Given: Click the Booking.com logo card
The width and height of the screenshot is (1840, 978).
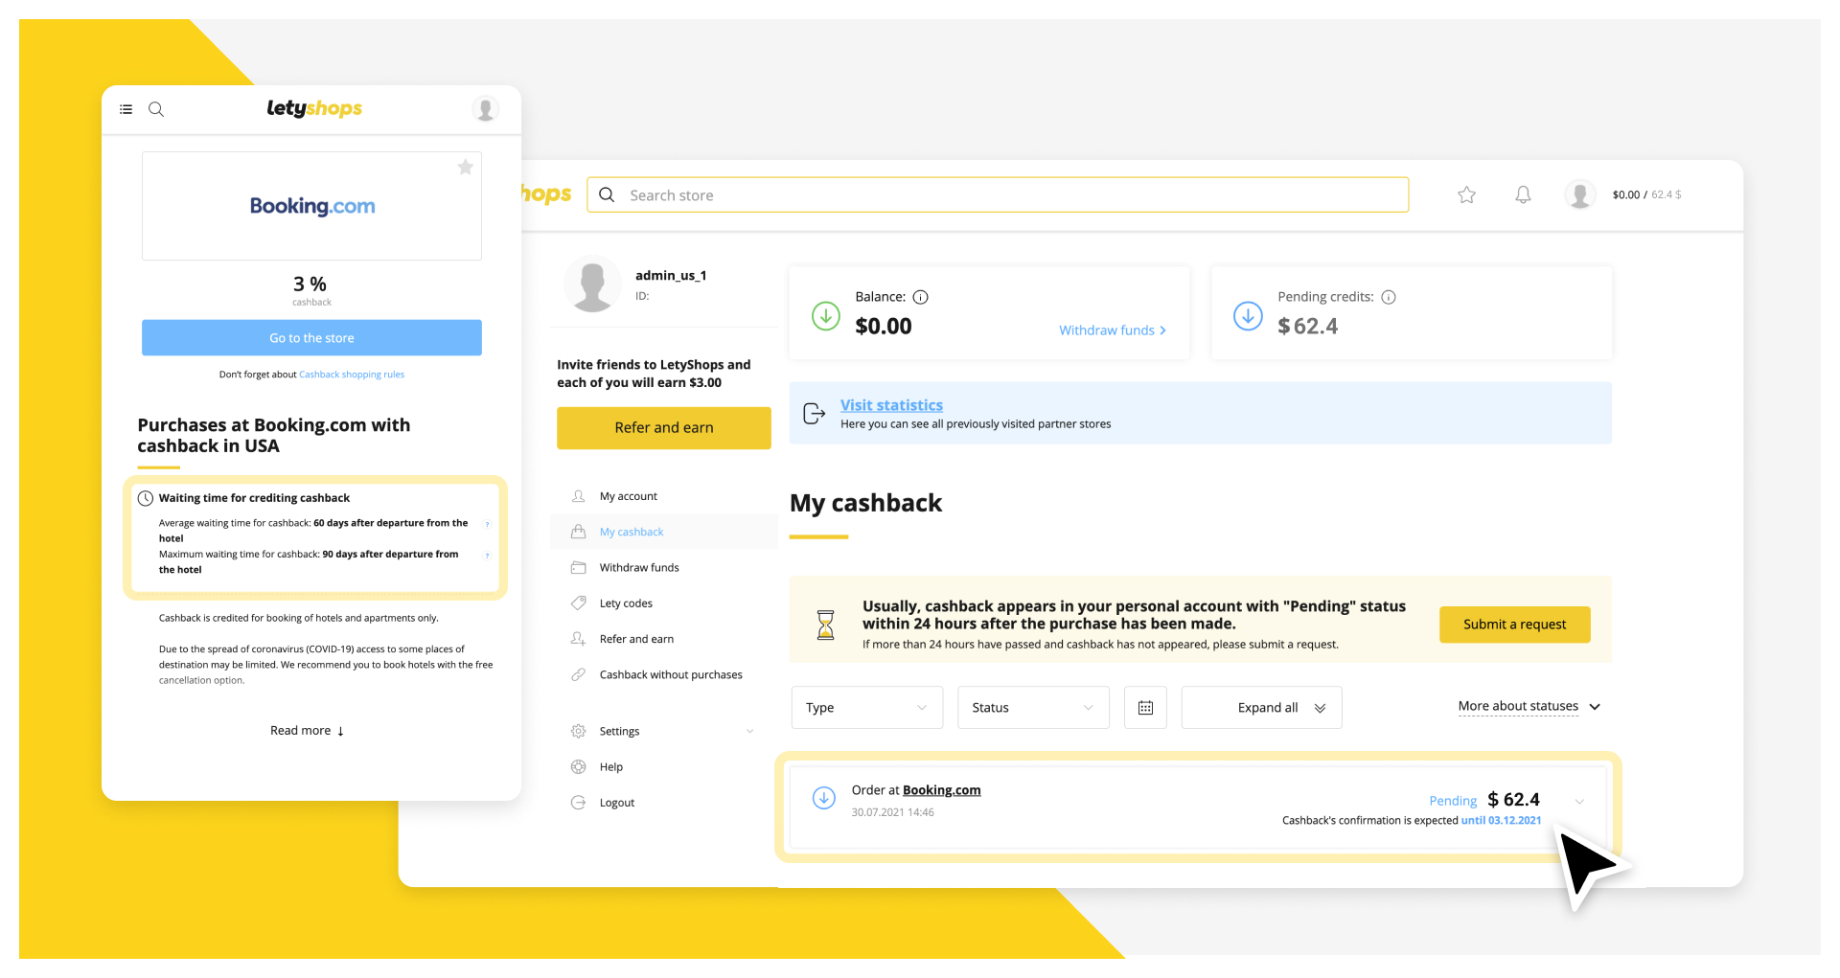Looking at the screenshot, I should pyautogui.click(x=311, y=206).
